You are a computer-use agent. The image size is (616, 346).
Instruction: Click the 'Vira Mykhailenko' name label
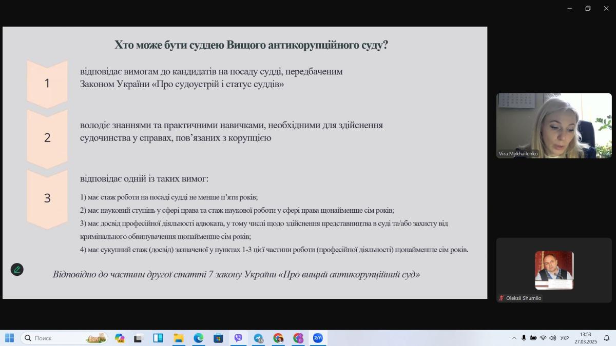tap(517, 153)
